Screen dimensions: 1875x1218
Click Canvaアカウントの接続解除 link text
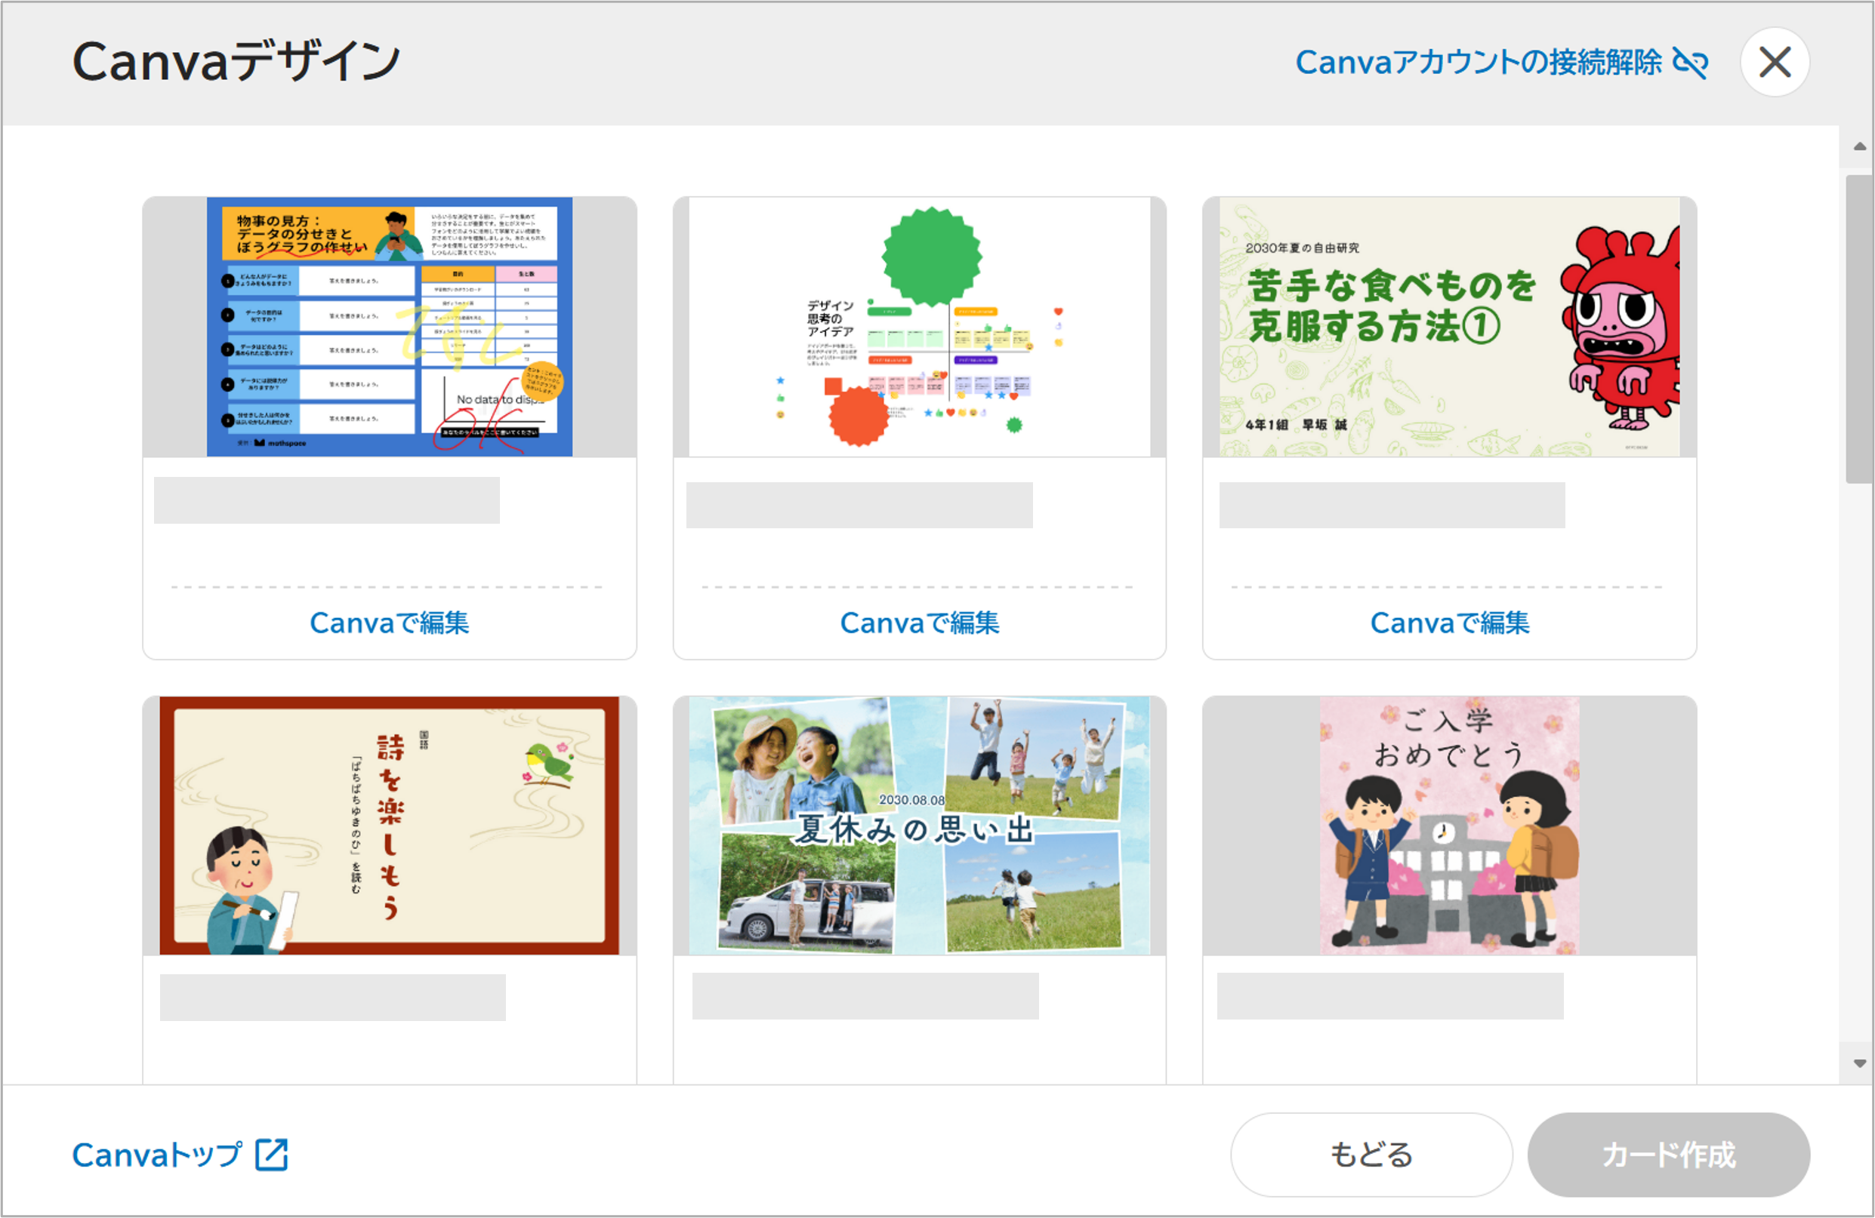click(1479, 62)
